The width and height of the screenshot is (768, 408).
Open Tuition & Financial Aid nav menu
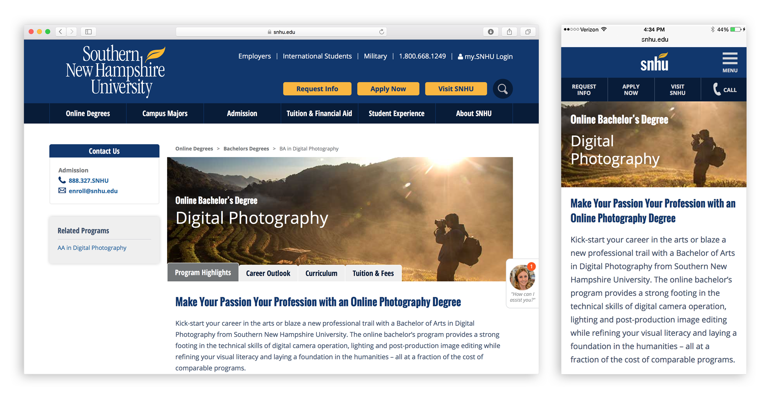(319, 113)
